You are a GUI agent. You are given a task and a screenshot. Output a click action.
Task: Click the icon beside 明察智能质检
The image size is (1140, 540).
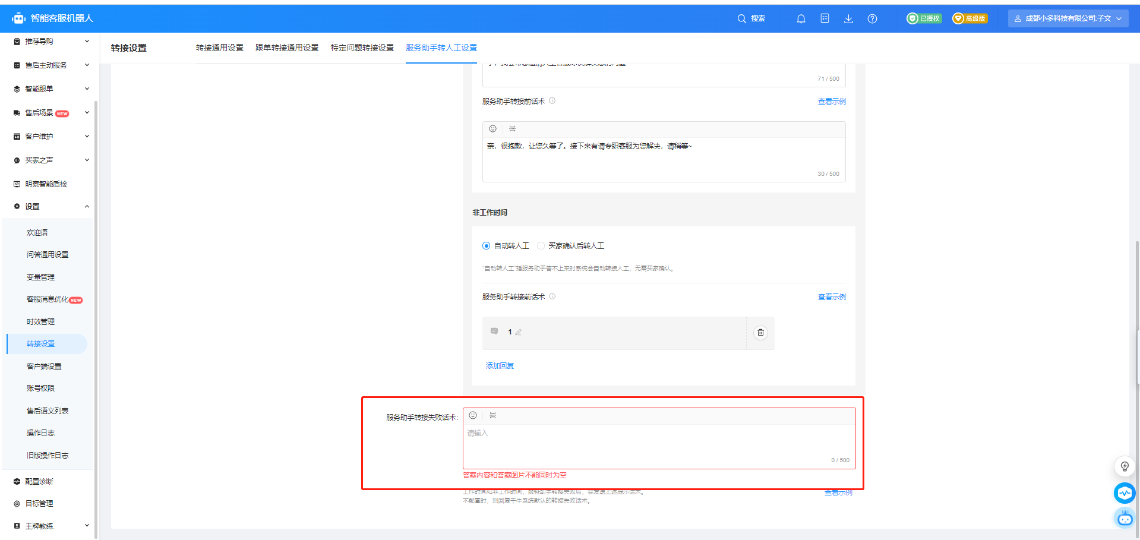[x=17, y=184]
